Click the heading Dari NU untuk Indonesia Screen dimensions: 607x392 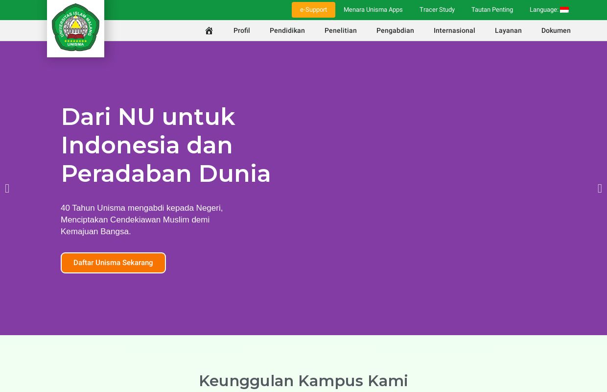tap(166, 145)
